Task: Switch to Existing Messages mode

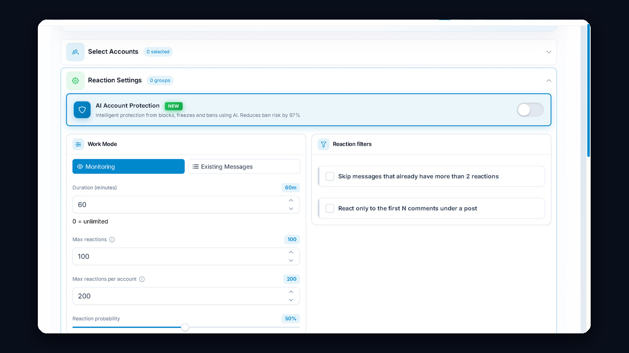Action: (x=244, y=167)
